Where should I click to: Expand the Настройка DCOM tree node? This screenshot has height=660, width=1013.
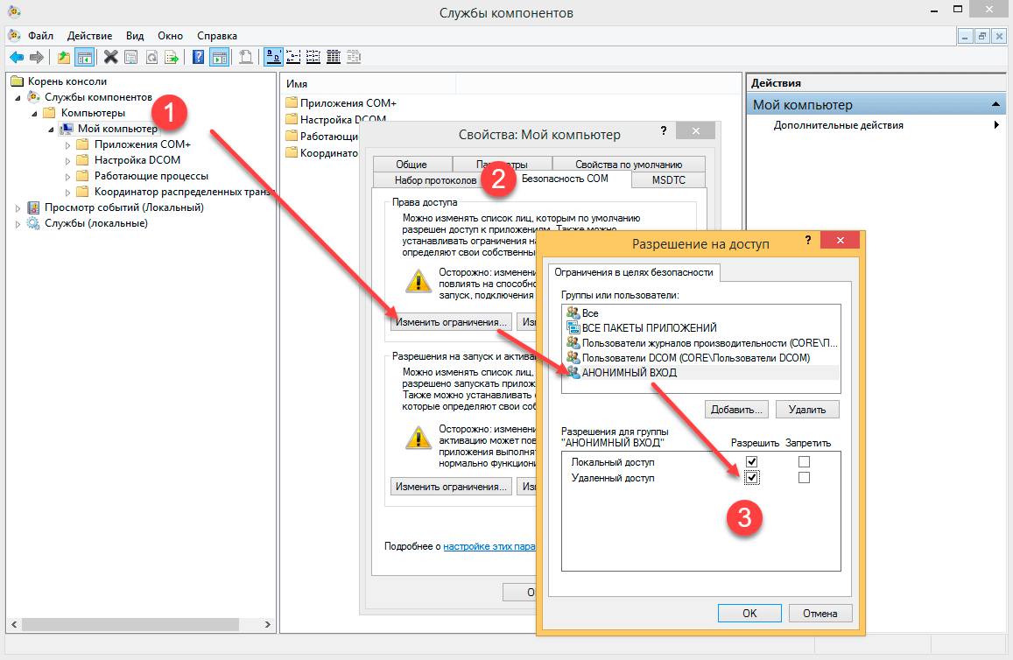[x=68, y=160]
